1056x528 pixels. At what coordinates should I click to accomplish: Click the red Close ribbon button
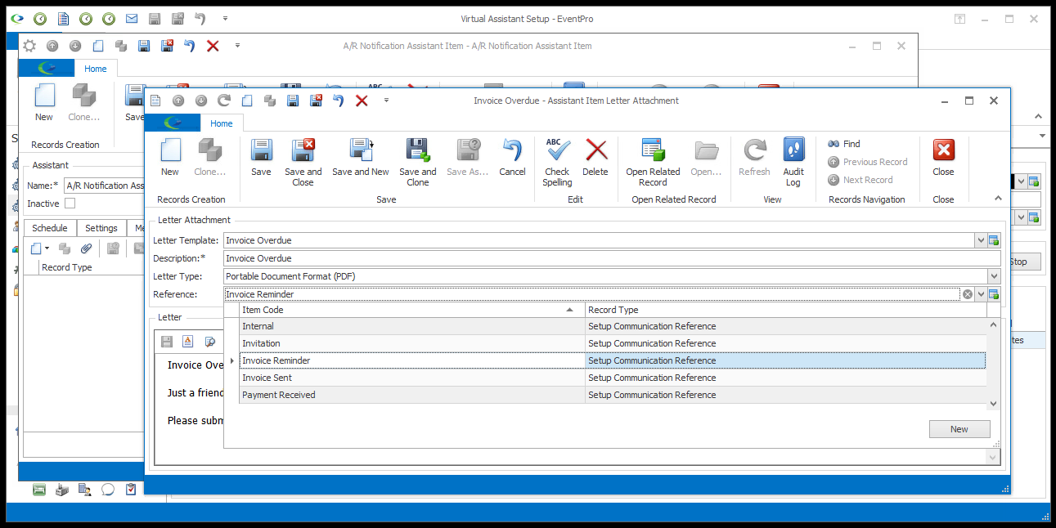[943, 157]
